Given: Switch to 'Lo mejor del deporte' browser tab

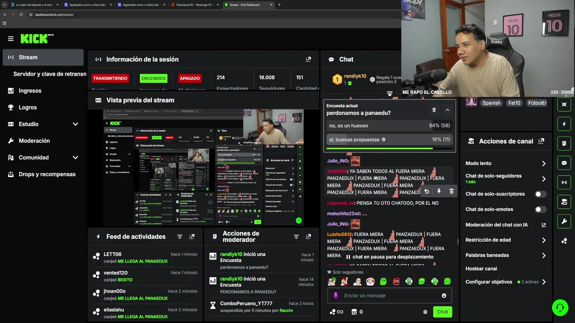Looking at the screenshot, I should click(x=35, y=4).
